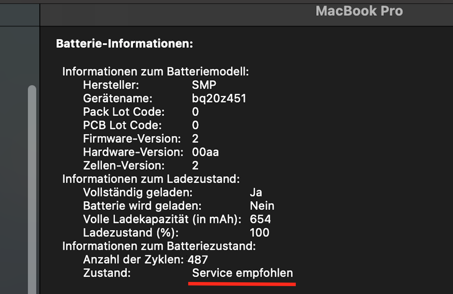Click the Informationen zum Batteriezustand heading

point(159,246)
